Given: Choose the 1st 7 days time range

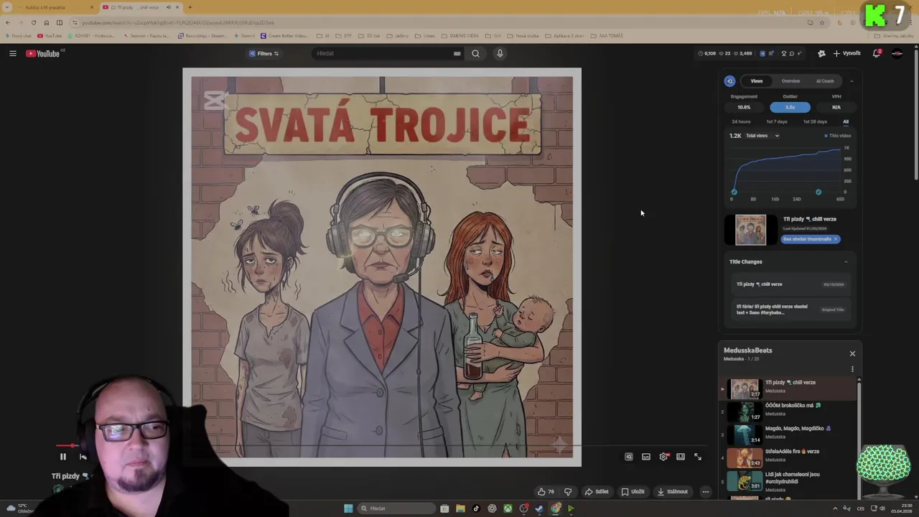Looking at the screenshot, I should pos(776,122).
